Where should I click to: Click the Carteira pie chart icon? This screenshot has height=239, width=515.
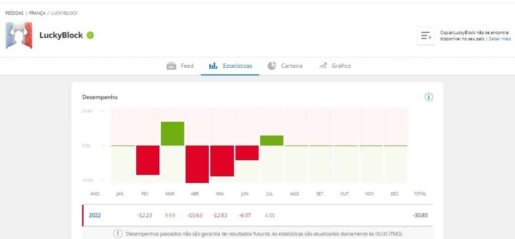[272, 66]
